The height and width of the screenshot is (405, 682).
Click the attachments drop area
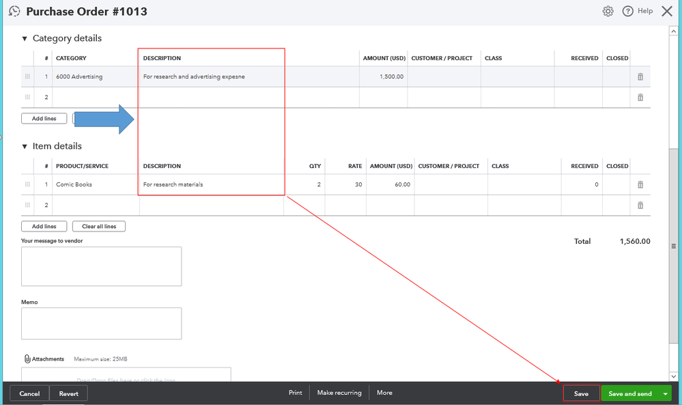click(126, 374)
